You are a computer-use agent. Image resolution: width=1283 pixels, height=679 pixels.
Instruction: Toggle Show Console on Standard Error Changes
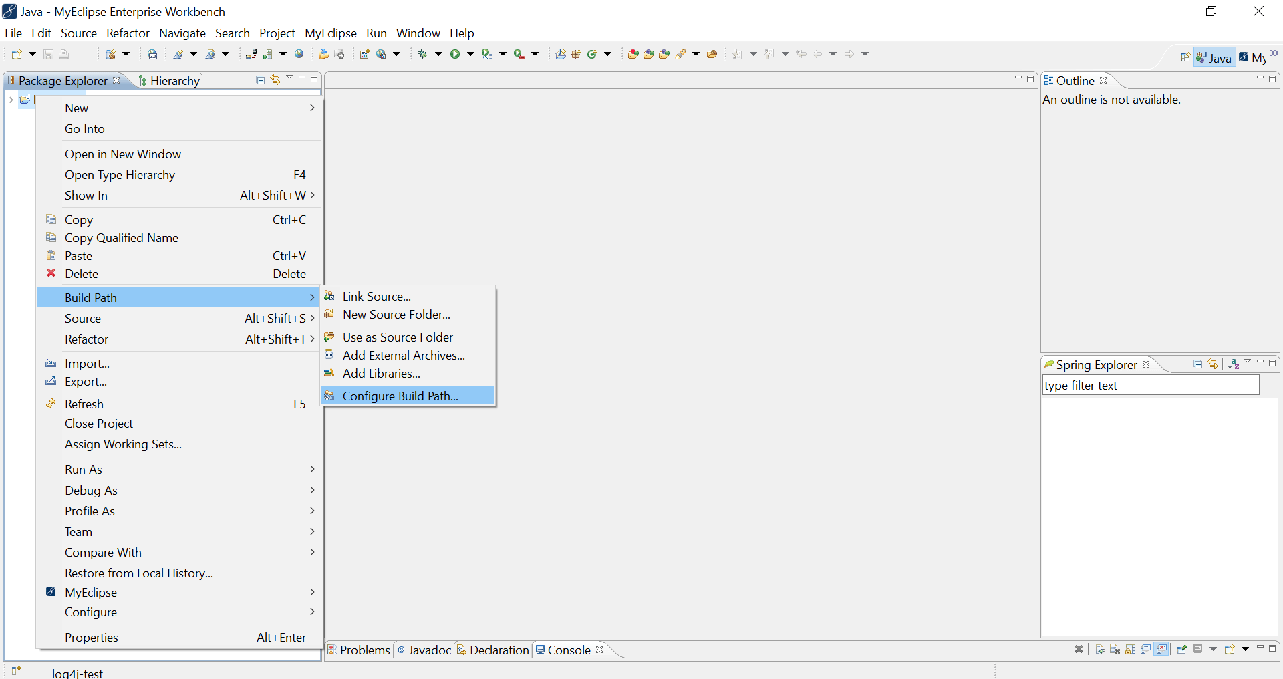click(x=1162, y=649)
